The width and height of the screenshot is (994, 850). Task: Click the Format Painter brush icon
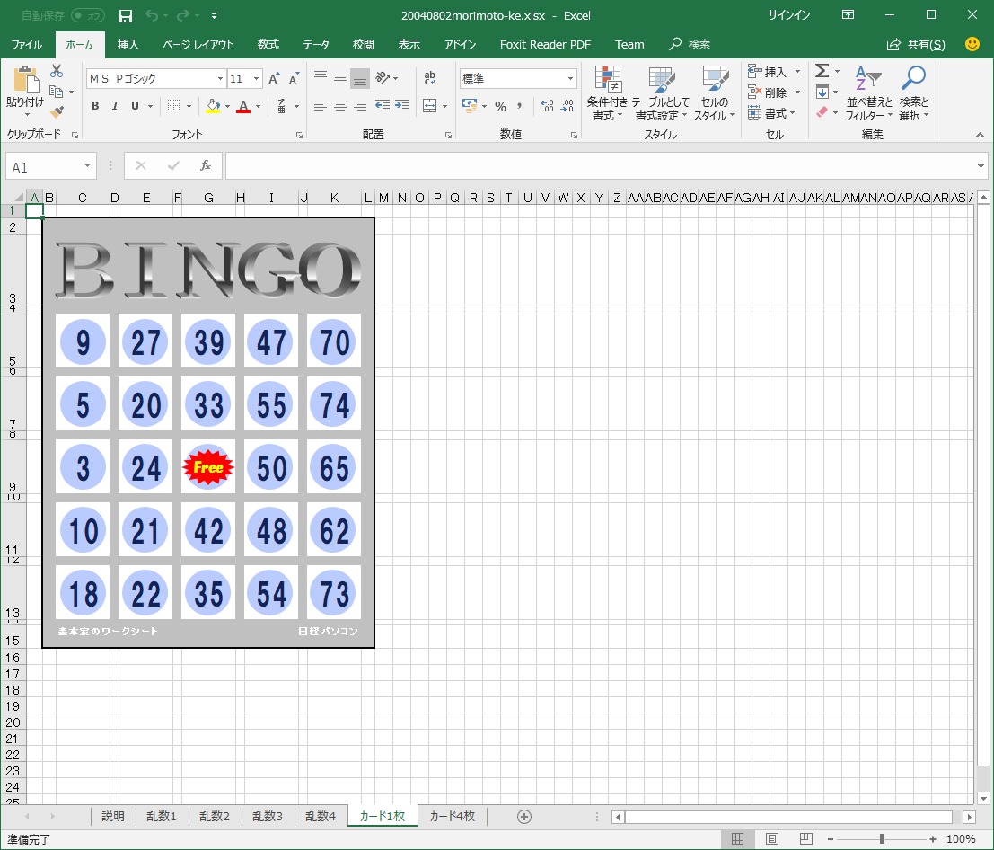pyautogui.click(x=57, y=112)
